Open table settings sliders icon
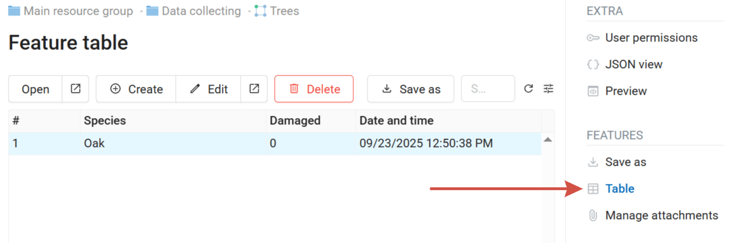Screen dimensions: 730x243 point(548,89)
